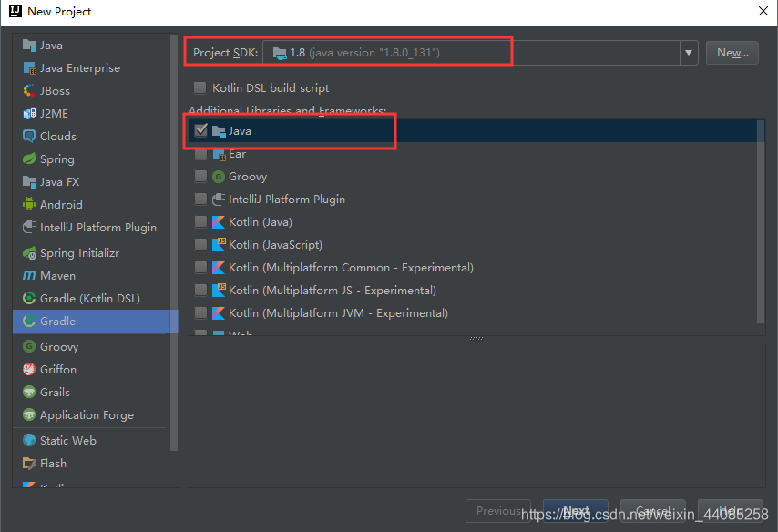Click the Static Web globe icon
This screenshot has width=778, height=532.
click(x=29, y=440)
